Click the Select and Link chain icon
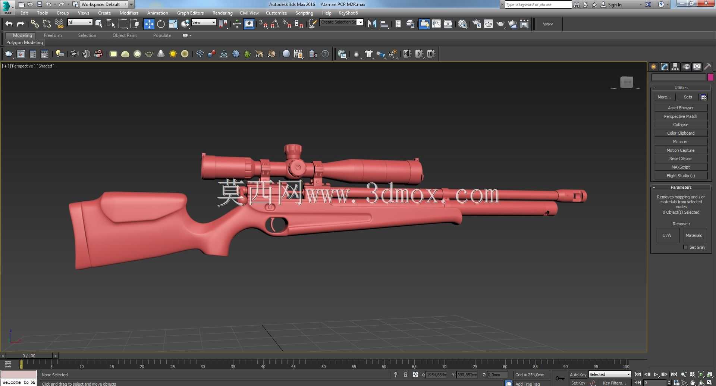 click(x=35, y=24)
